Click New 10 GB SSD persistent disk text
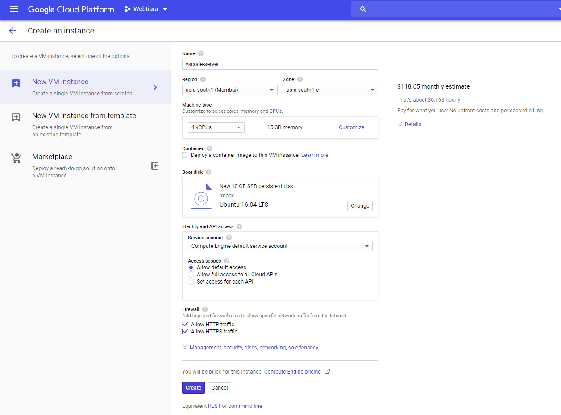This screenshot has width=561, height=415. (257, 186)
